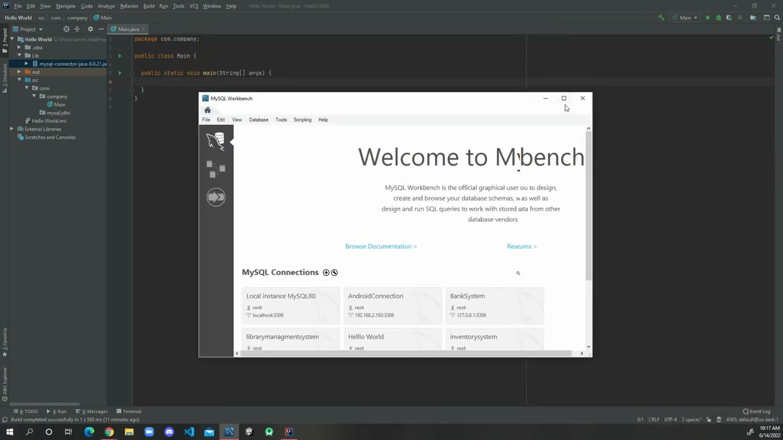This screenshot has height=440, width=783.
Task: Open the IntelliJ VCS menu
Action: click(194, 6)
